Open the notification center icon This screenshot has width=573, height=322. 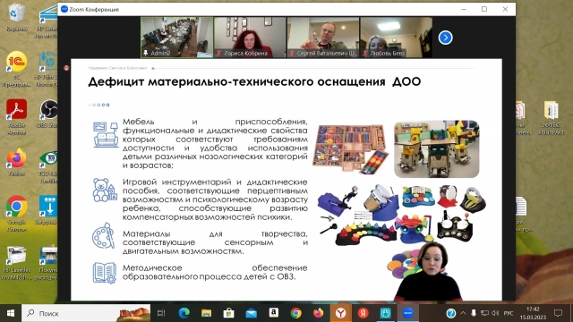[558, 313]
